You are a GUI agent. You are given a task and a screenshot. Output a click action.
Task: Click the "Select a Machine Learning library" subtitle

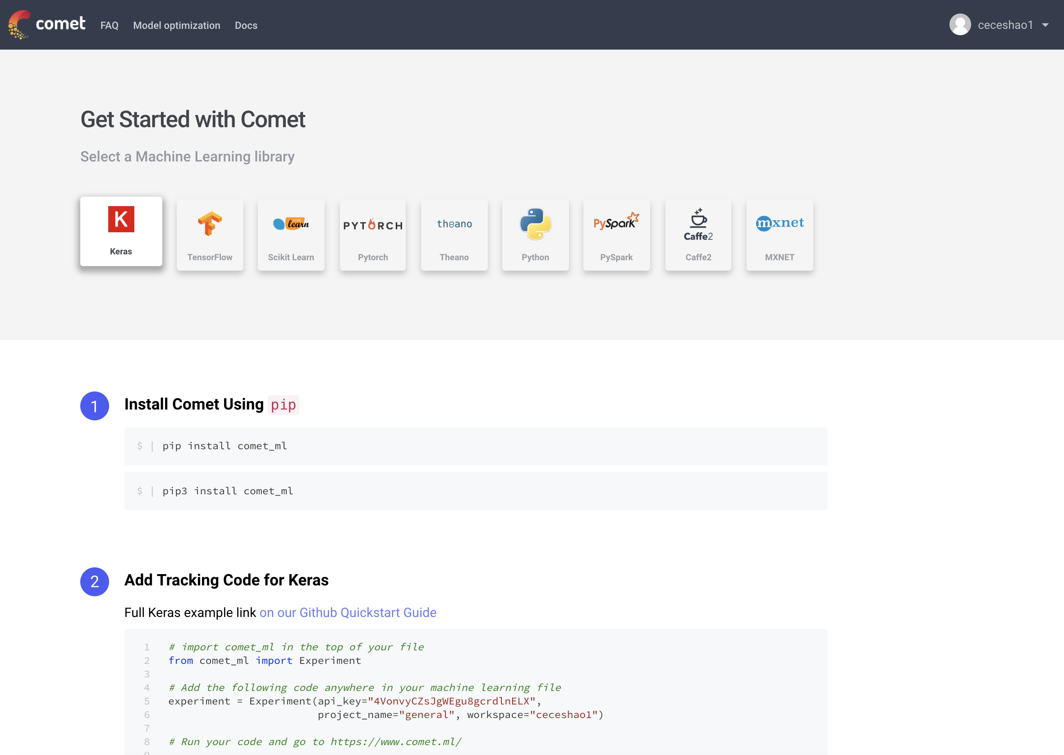187,157
